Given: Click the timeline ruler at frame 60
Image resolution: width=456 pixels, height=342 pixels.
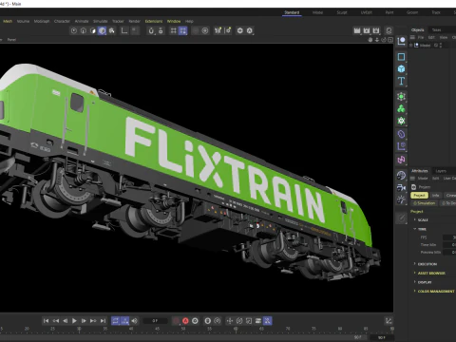Looking at the screenshot, I should 236,330.
